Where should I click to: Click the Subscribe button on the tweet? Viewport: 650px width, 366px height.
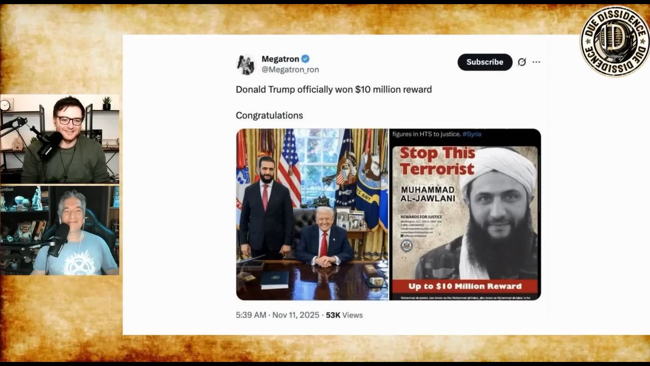484,62
